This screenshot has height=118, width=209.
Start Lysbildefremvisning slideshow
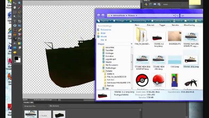pos(161,21)
